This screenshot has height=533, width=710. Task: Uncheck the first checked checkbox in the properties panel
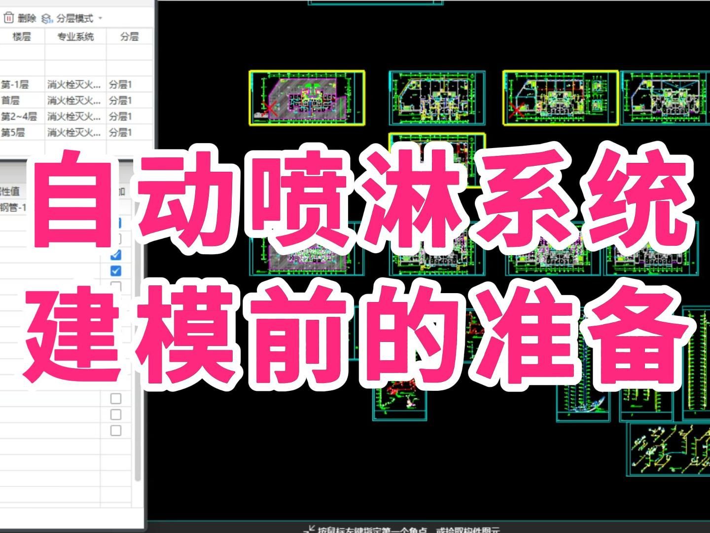click(116, 255)
